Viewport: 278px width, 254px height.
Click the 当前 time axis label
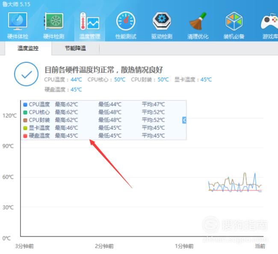click(x=260, y=246)
